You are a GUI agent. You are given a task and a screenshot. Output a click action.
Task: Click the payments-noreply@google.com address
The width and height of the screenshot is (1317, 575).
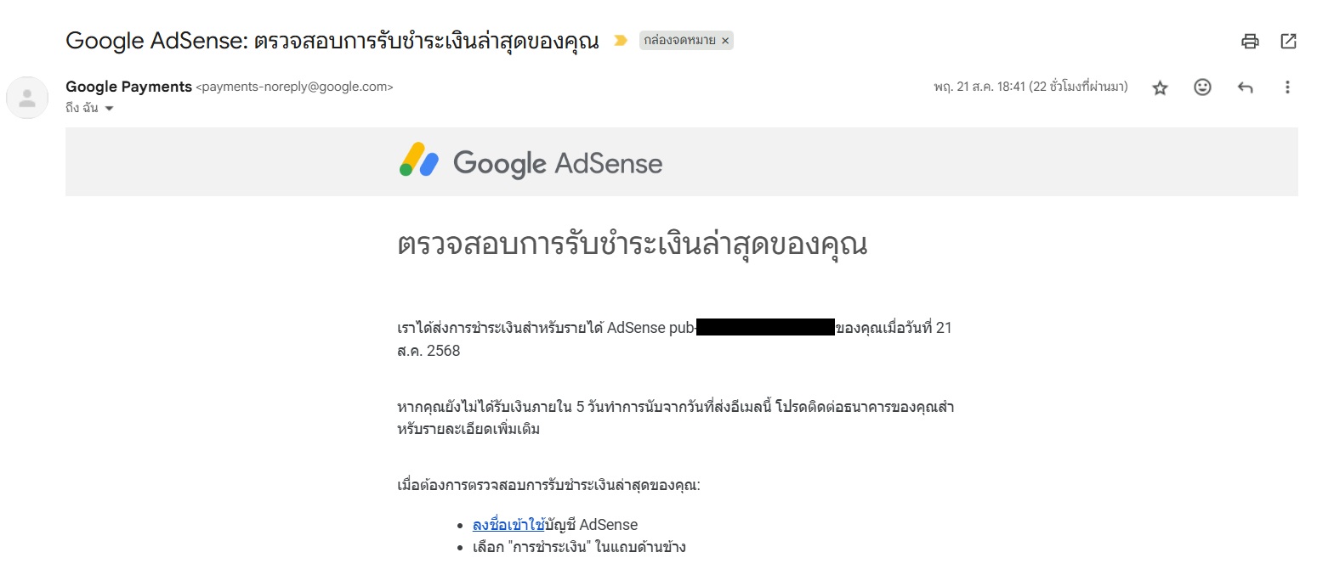coord(294,87)
